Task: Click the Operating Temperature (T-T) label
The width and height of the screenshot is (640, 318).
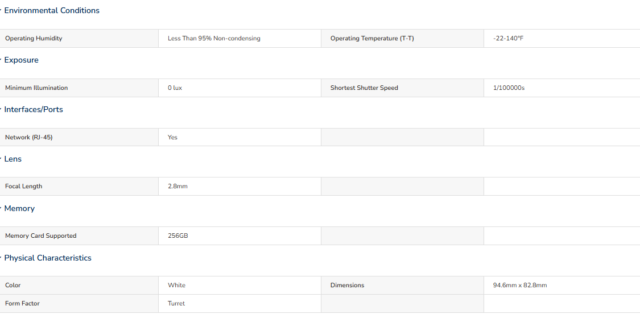Action: click(x=372, y=38)
